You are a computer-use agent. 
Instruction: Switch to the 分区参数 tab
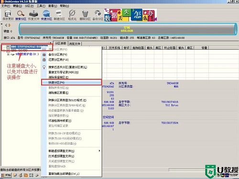tap(61, 43)
